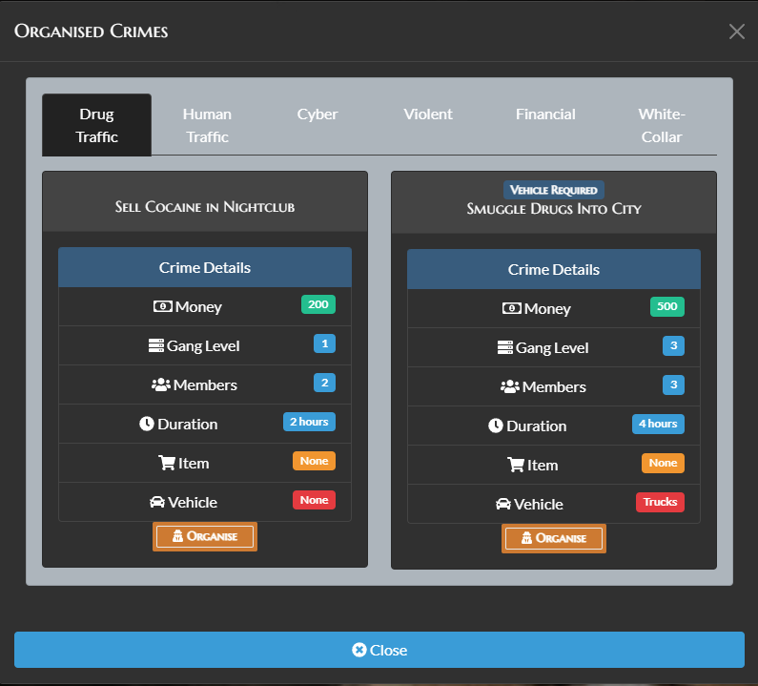Click Duration clock icon in Sell Cocaine card
This screenshot has width=758, height=686.
point(147,424)
